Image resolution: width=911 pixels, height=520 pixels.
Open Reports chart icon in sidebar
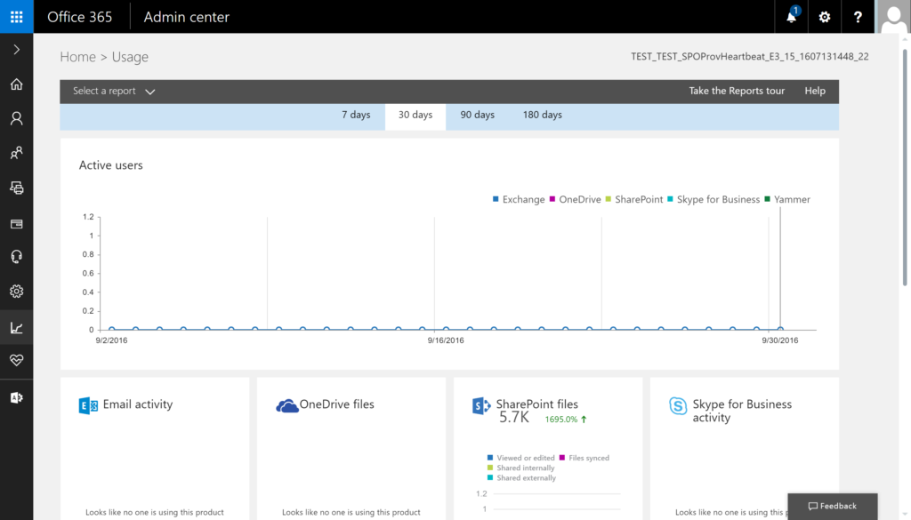(16, 328)
